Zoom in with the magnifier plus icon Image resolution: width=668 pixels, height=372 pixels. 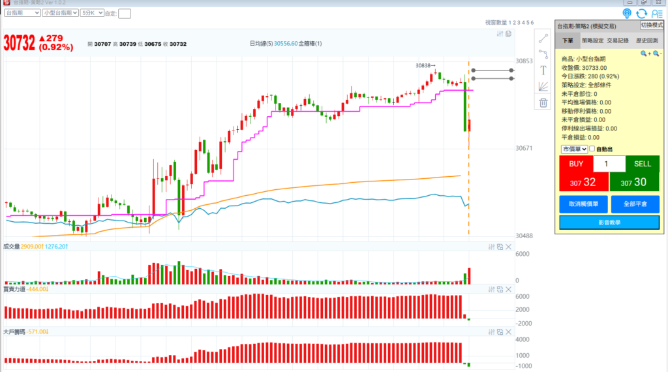[645, 54]
